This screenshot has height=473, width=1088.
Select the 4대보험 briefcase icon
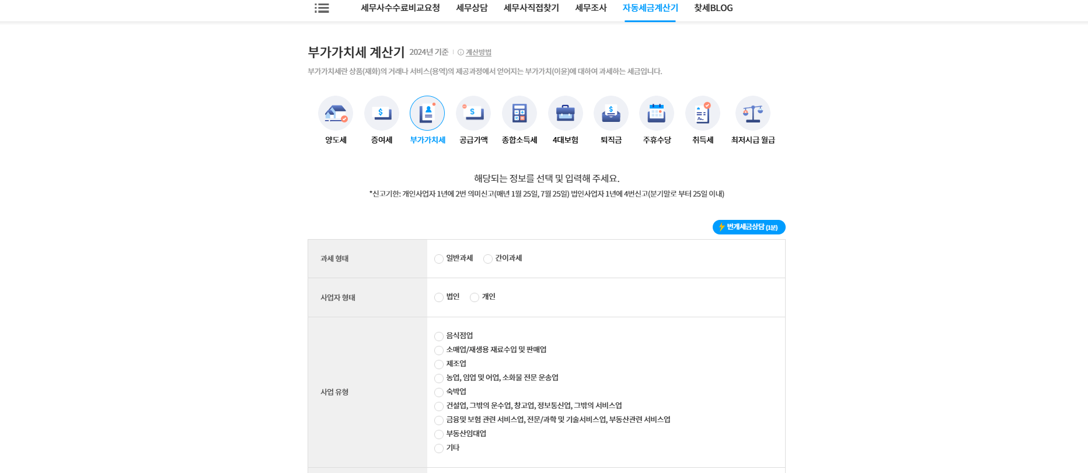point(566,113)
